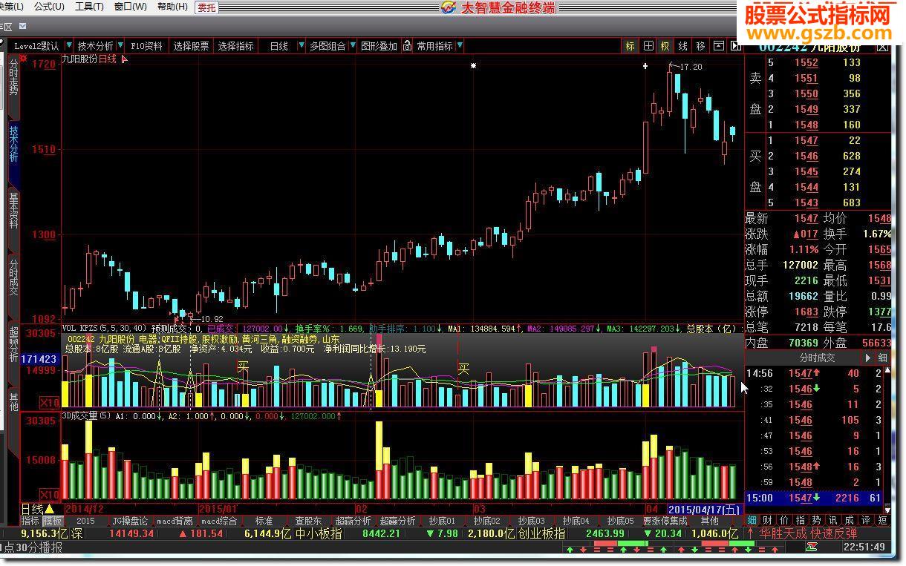The width and height of the screenshot is (906, 566).
Task: Select the 讯 news tab in quote panel
Action: pyautogui.click(x=833, y=520)
